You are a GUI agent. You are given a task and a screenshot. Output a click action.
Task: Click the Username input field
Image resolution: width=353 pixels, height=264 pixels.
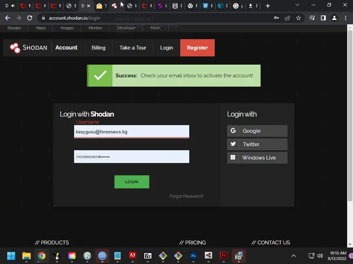click(x=131, y=132)
